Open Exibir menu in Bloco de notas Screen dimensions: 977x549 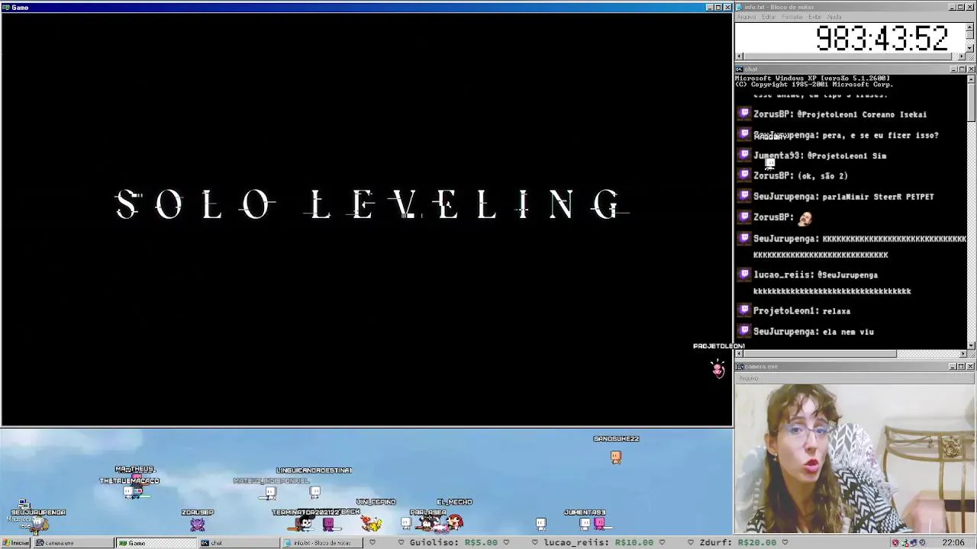click(815, 17)
